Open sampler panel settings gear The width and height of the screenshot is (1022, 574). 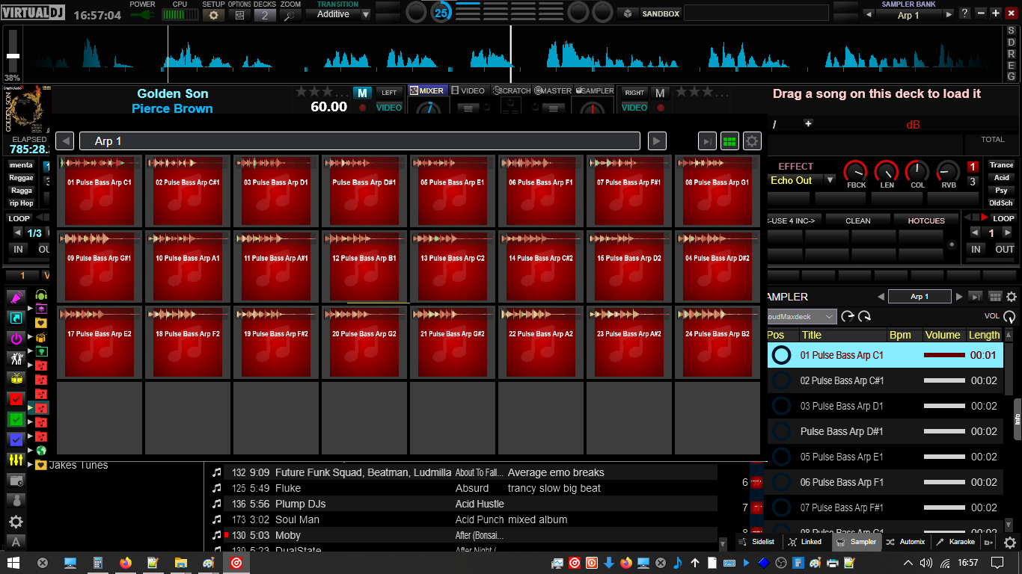pos(1012,297)
